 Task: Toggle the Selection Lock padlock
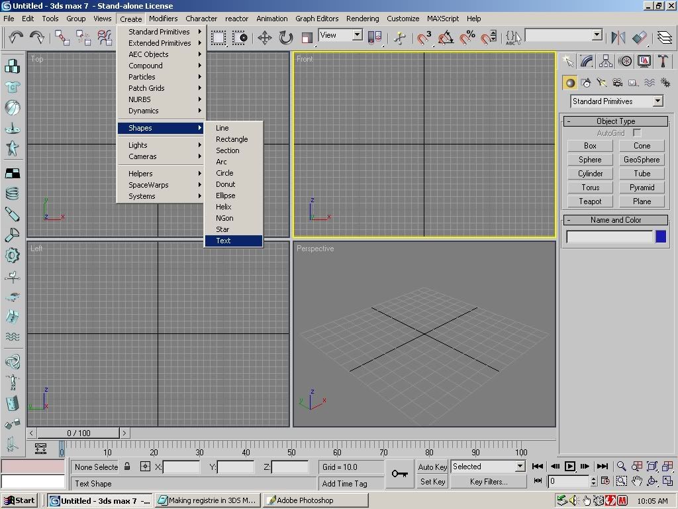[x=127, y=467]
